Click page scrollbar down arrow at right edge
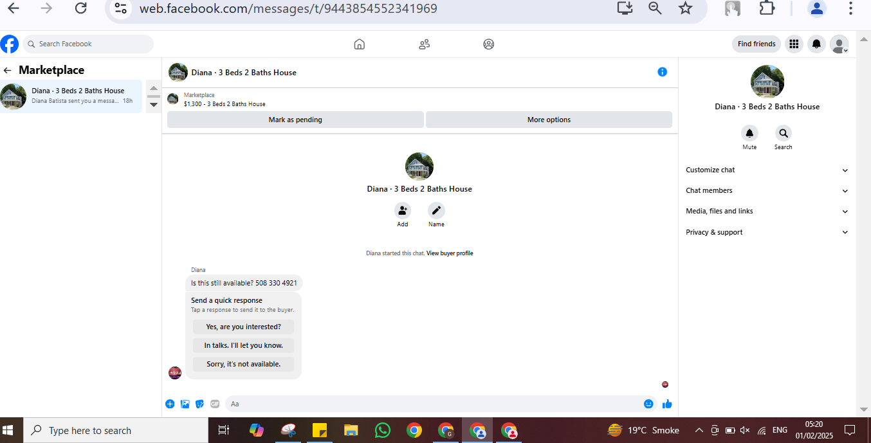871x443 pixels. coord(863,410)
